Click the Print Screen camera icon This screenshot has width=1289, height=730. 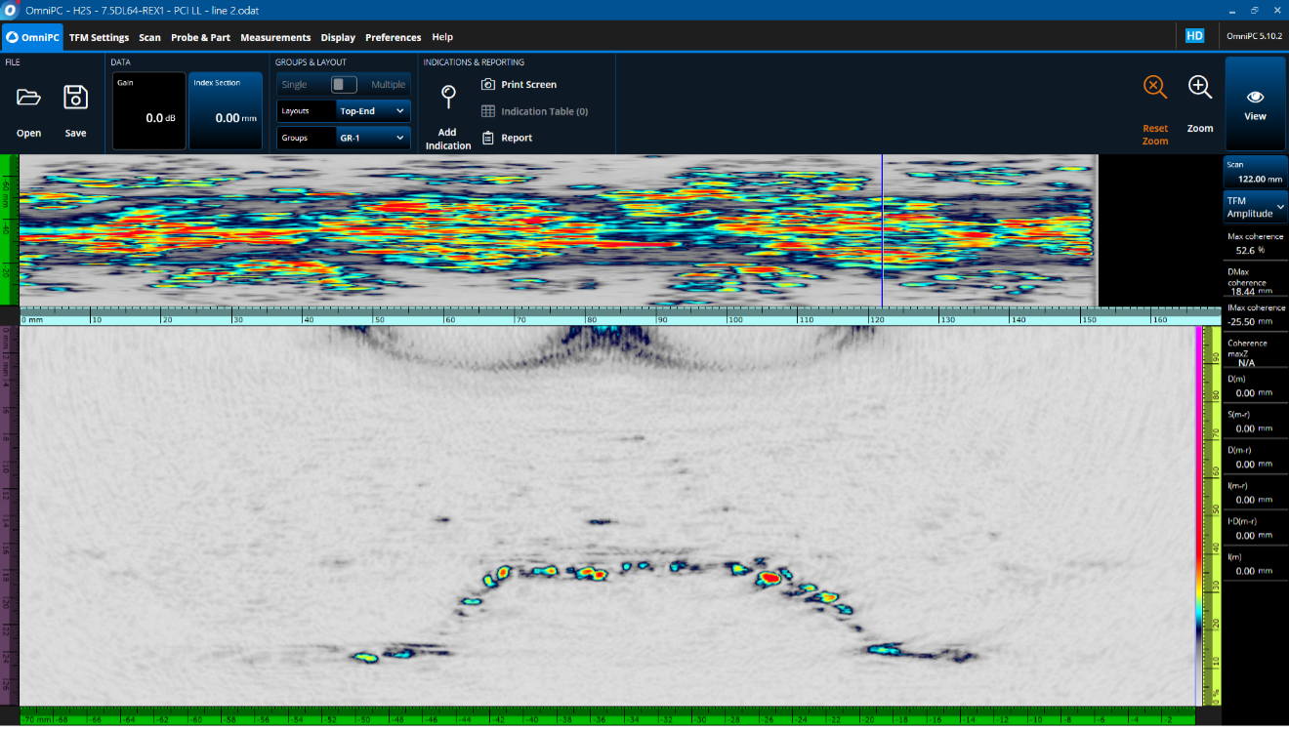tap(488, 85)
